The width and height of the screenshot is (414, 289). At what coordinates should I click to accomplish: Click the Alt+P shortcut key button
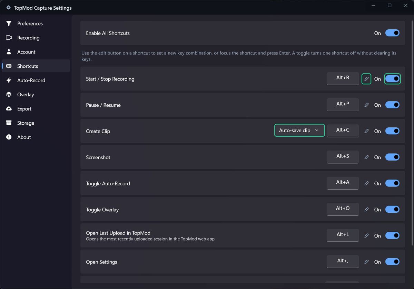(343, 104)
